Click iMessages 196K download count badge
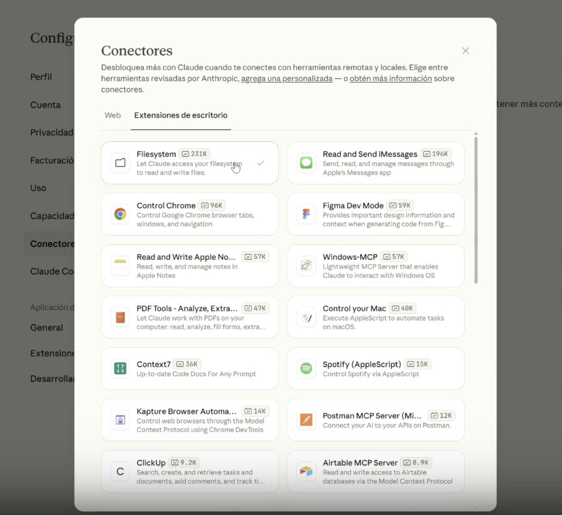 436,154
